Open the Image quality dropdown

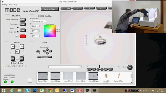[x=45, y=21]
